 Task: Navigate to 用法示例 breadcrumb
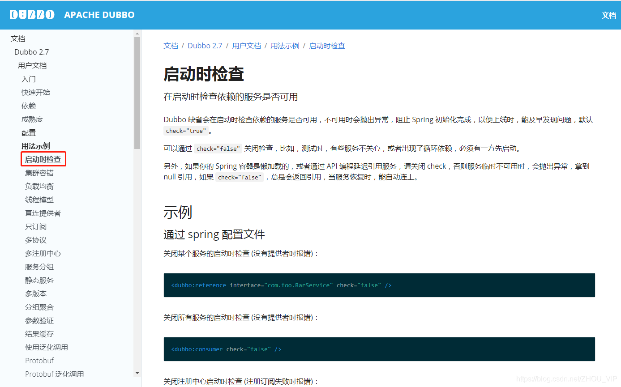pyautogui.click(x=285, y=46)
